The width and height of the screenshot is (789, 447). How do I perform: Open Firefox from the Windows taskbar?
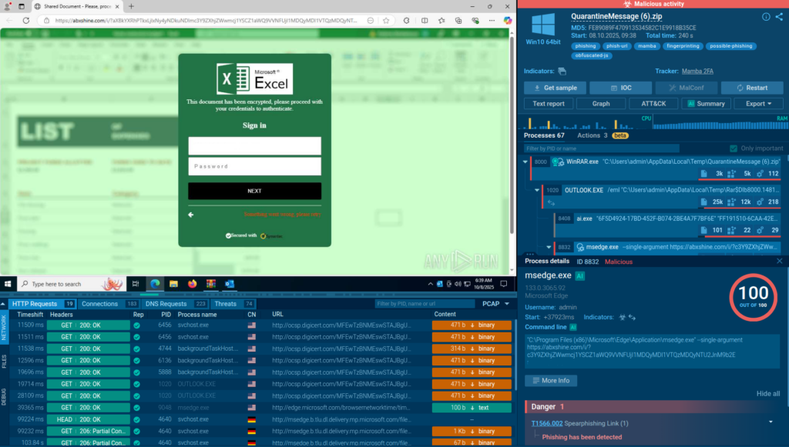pos(192,284)
